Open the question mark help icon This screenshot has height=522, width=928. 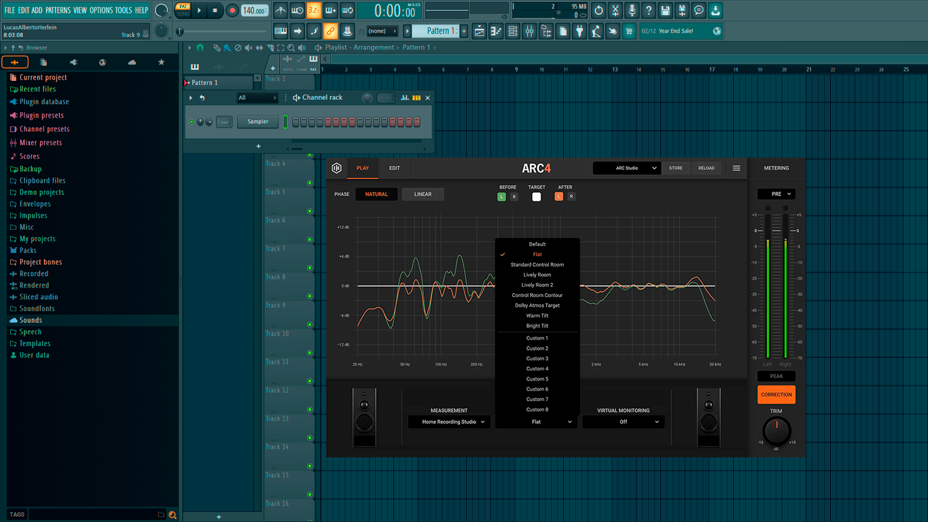pos(649,10)
